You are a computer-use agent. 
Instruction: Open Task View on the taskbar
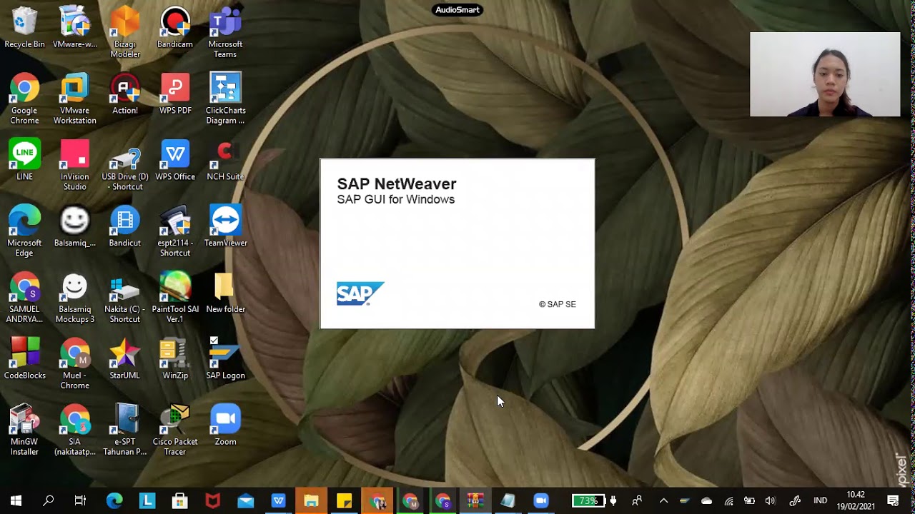point(80,501)
